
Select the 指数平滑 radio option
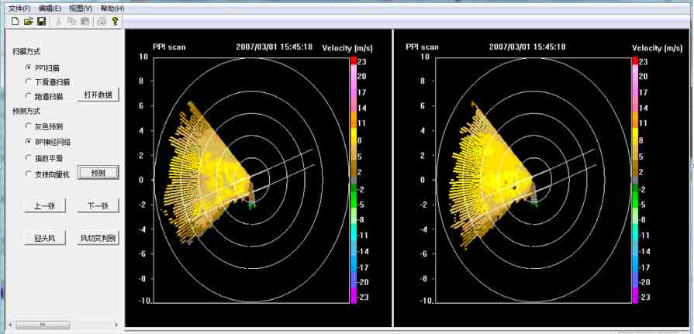pos(29,158)
